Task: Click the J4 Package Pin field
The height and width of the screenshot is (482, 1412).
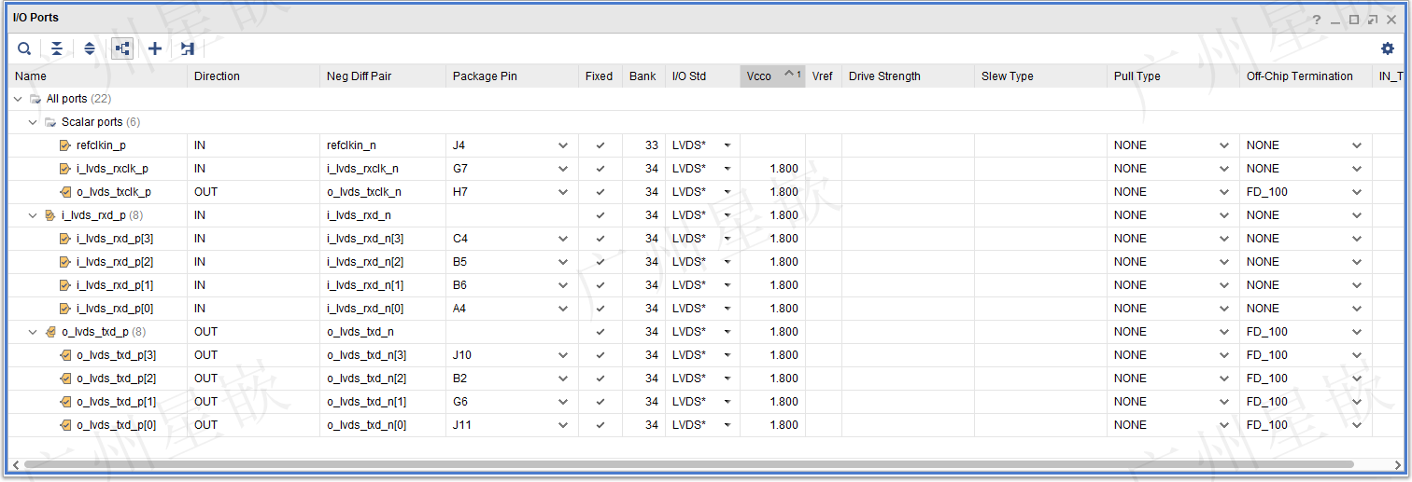Action: [x=500, y=145]
